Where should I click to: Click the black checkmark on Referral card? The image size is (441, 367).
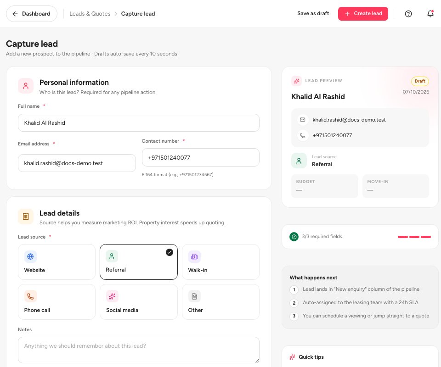pos(170,252)
